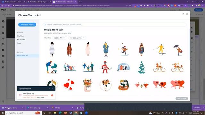Minimize the Upload Stopped panel
The image size is (205, 115).
[x=50, y=89]
